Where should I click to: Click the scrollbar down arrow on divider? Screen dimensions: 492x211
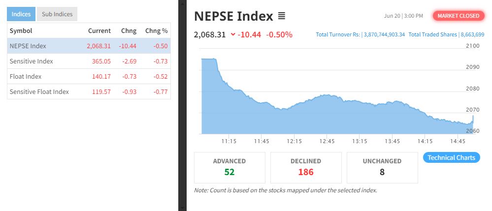coord(182,208)
